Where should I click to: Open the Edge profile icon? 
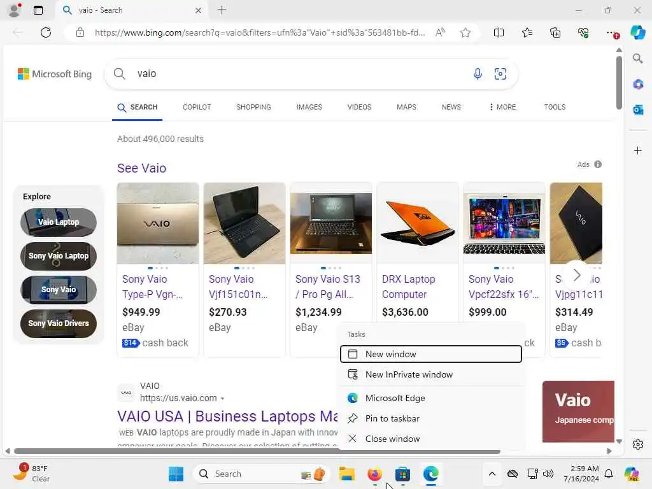click(15, 10)
